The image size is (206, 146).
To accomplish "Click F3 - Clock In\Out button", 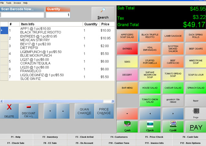I will click(x=84, y=137).
